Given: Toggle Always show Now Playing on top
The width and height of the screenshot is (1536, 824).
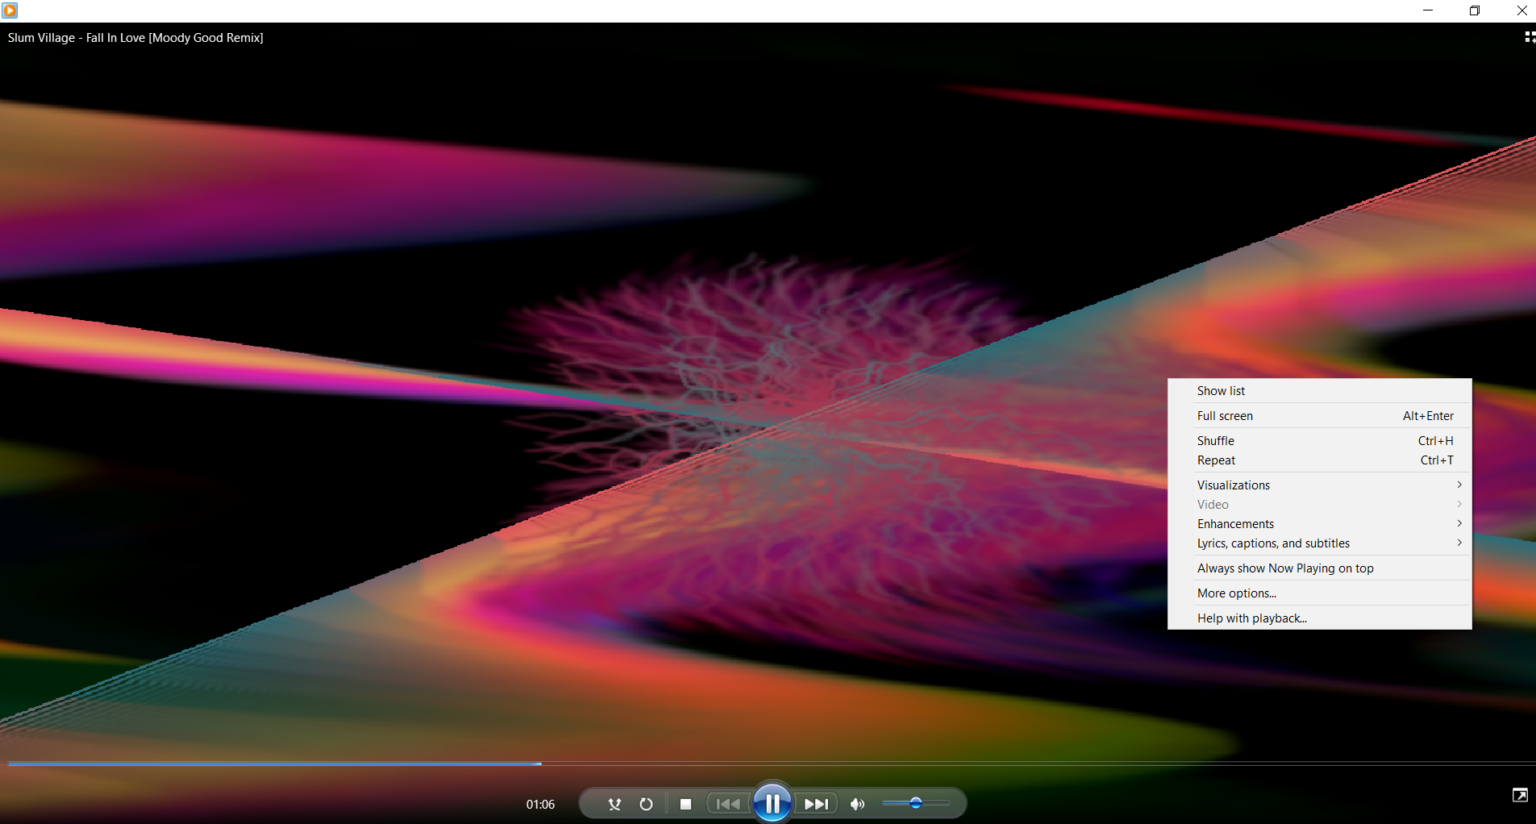Looking at the screenshot, I should point(1320,568).
